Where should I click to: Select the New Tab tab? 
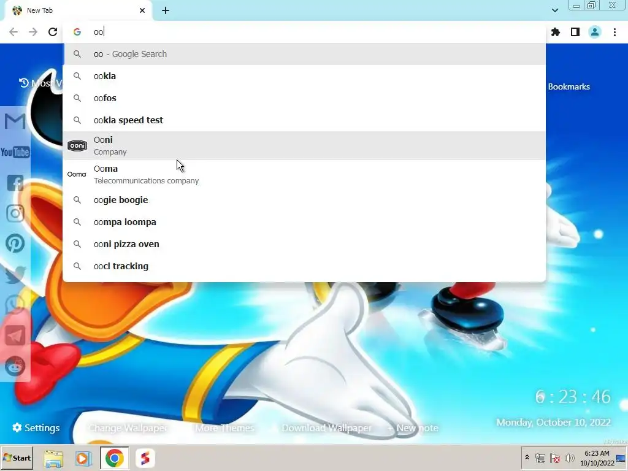[x=78, y=11]
